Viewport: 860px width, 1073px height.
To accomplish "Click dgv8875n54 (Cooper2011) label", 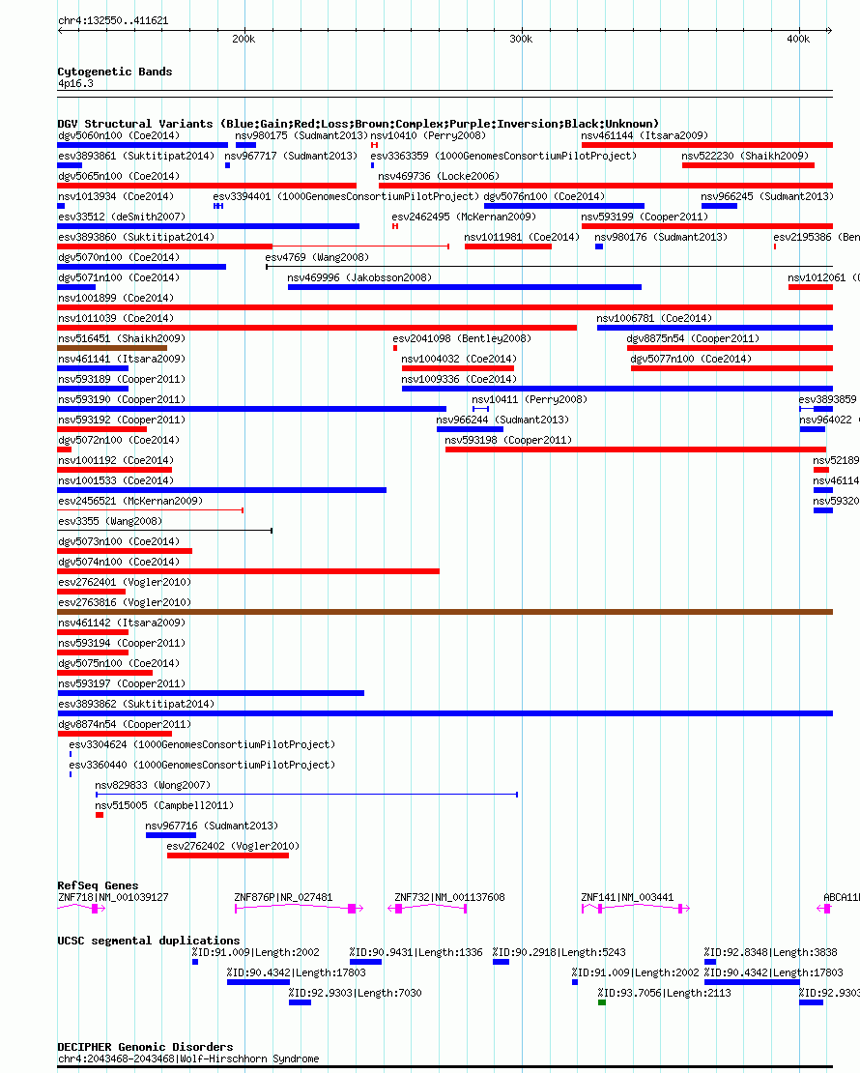I will 693,338.
